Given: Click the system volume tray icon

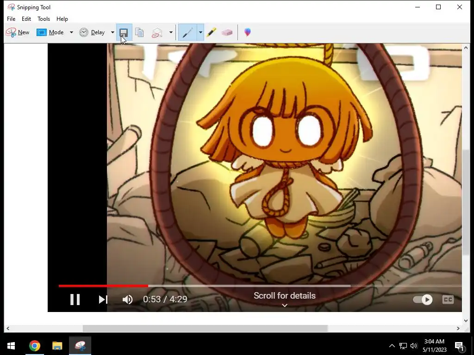Looking at the screenshot, I should click(414, 346).
